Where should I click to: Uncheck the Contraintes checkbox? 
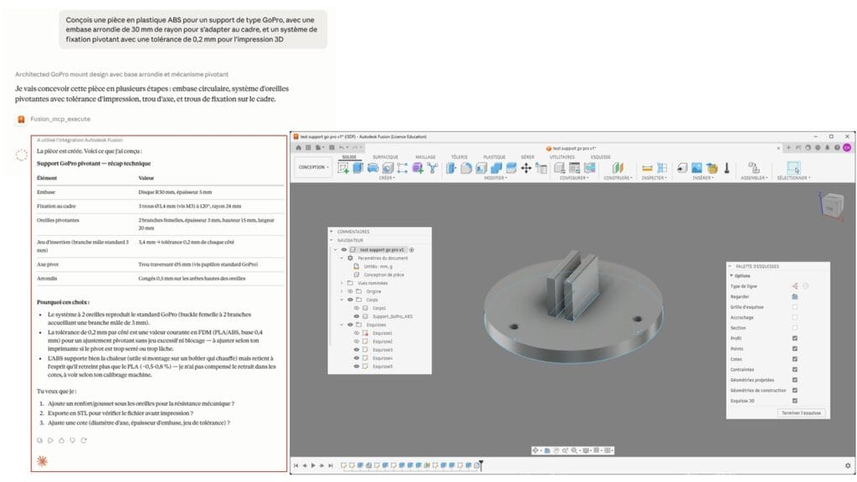click(795, 369)
